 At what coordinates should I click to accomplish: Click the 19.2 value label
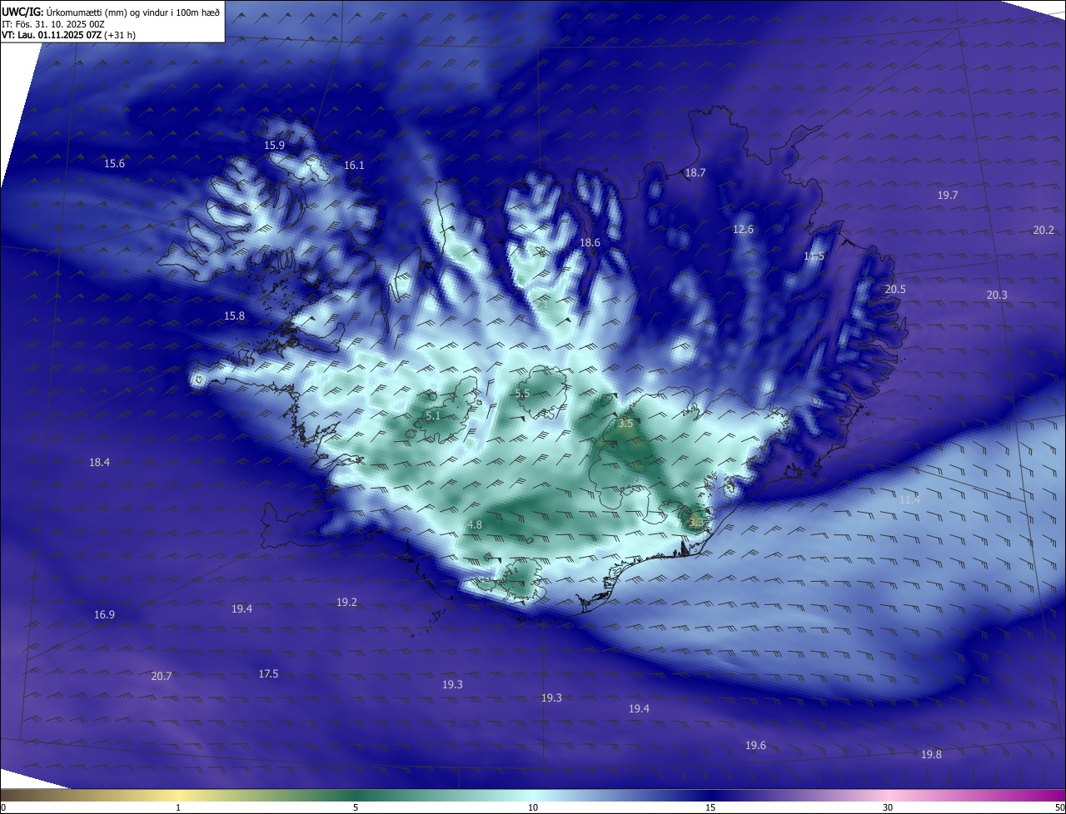pos(346,603)
